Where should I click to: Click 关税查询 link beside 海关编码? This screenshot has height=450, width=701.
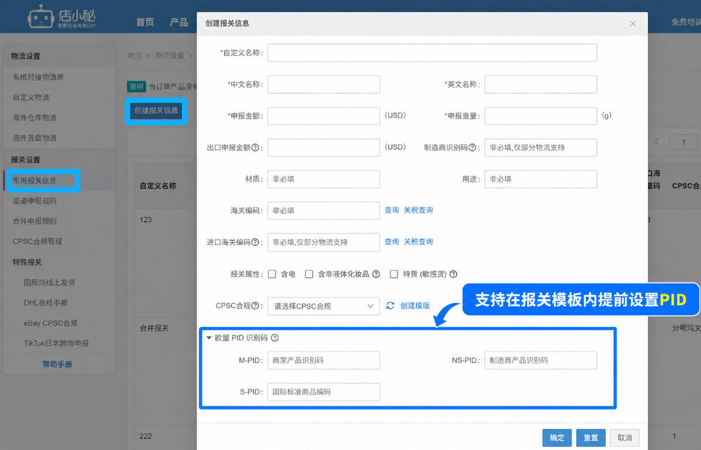click(419, 210)
